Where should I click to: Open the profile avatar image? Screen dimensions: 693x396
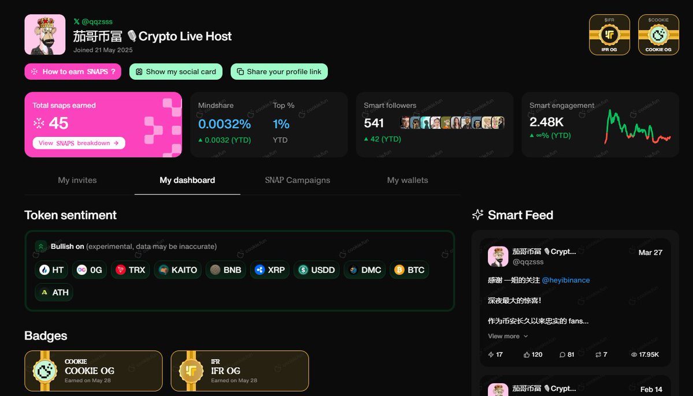pyautogui.click(x=45, y=35)
